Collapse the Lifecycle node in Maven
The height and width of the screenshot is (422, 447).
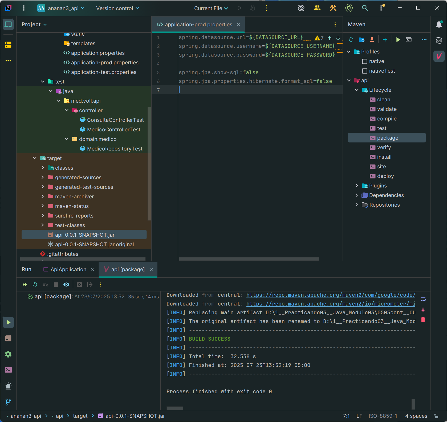(x=357, y=90)
